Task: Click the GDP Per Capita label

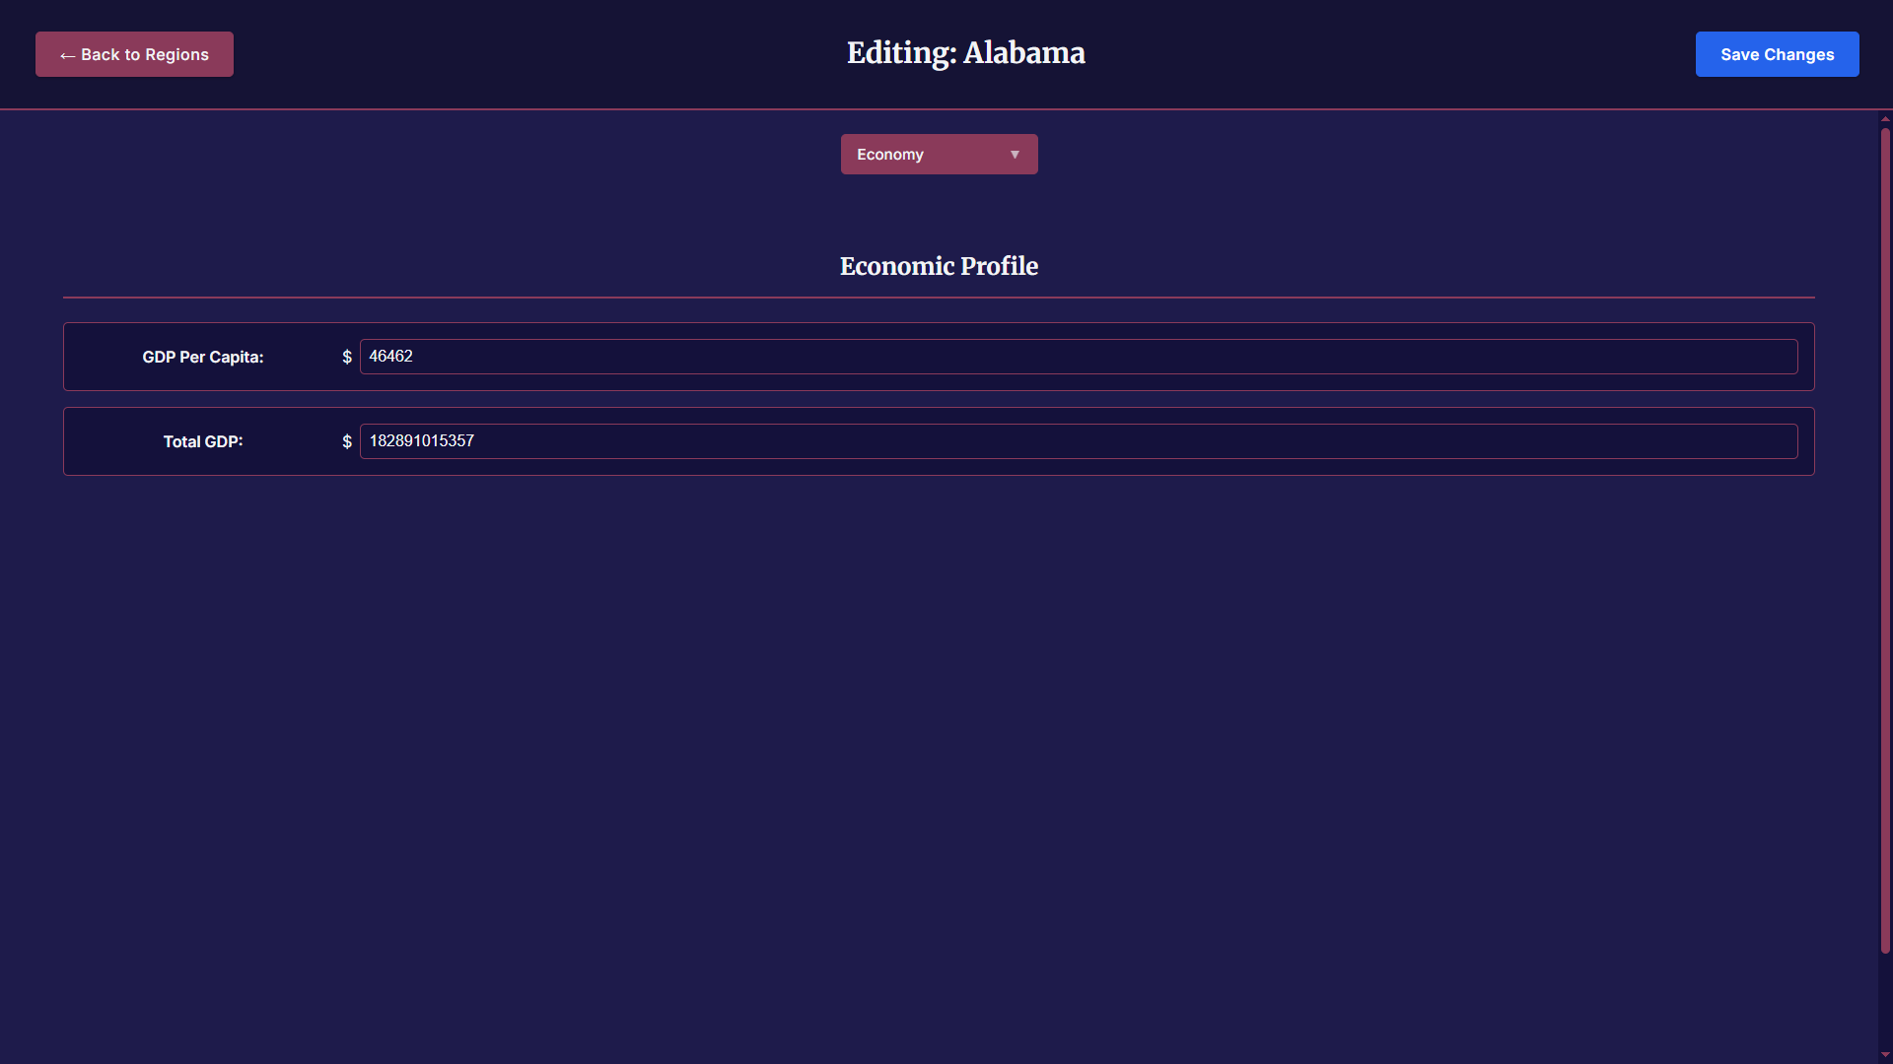Action: point(202,358)
